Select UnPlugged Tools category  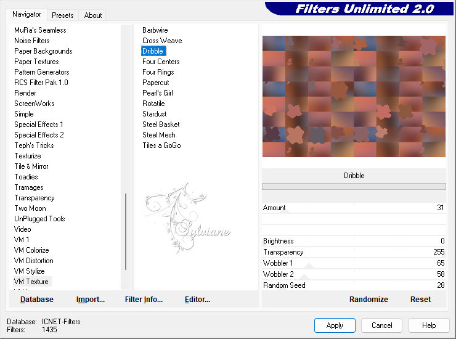39,219
